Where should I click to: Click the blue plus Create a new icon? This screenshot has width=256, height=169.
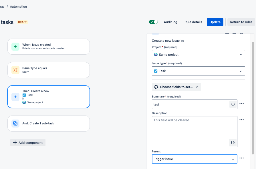pos(15,97)
